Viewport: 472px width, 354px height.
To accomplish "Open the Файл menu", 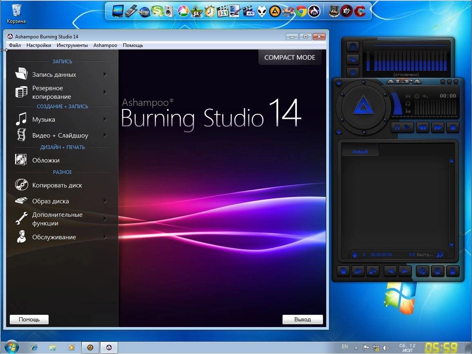I will (15, 45).
